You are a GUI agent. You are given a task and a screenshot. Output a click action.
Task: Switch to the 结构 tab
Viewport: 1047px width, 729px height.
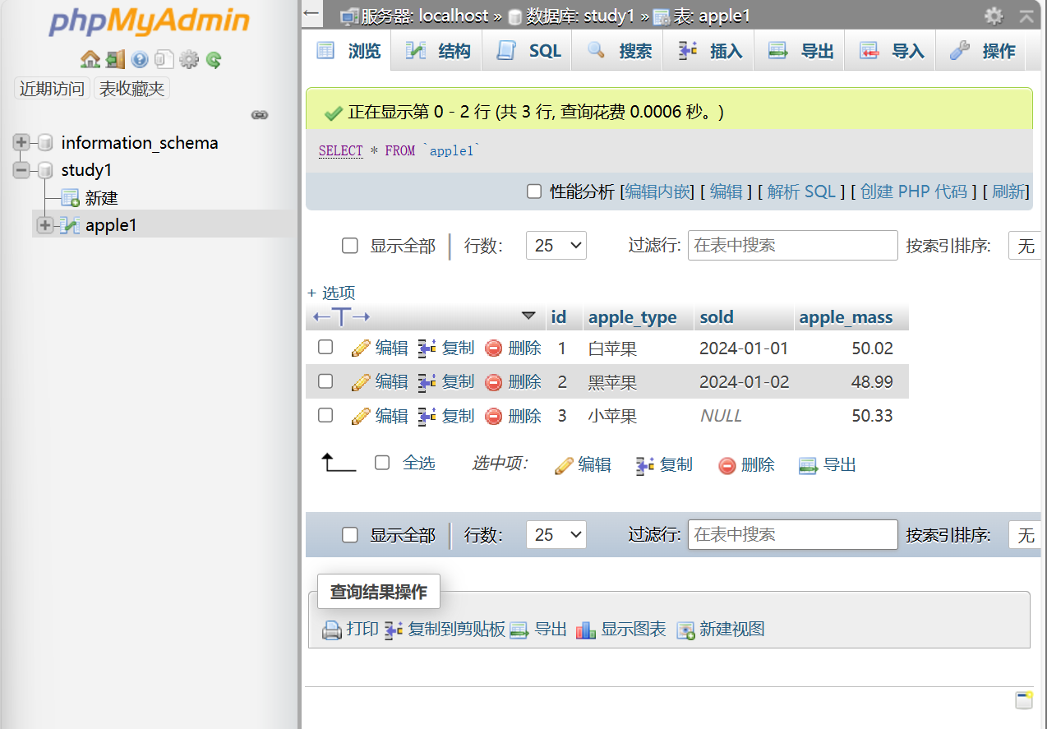point(439,51)
